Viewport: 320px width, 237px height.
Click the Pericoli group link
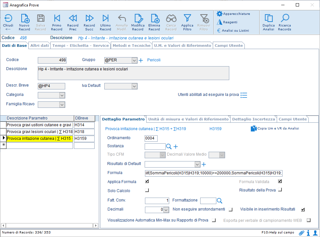(x=154, y=60)
